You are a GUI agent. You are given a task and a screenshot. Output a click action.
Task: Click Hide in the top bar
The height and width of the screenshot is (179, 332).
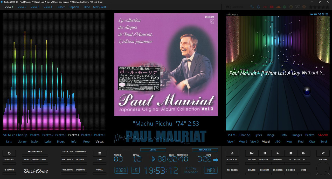[87, 7]
